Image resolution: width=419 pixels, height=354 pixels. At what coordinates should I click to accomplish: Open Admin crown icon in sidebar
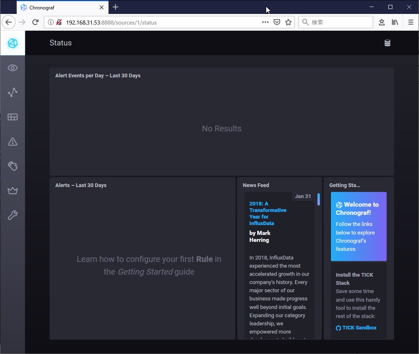point(13,191)
